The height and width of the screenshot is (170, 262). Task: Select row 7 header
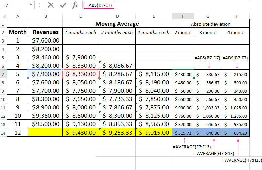3,74
